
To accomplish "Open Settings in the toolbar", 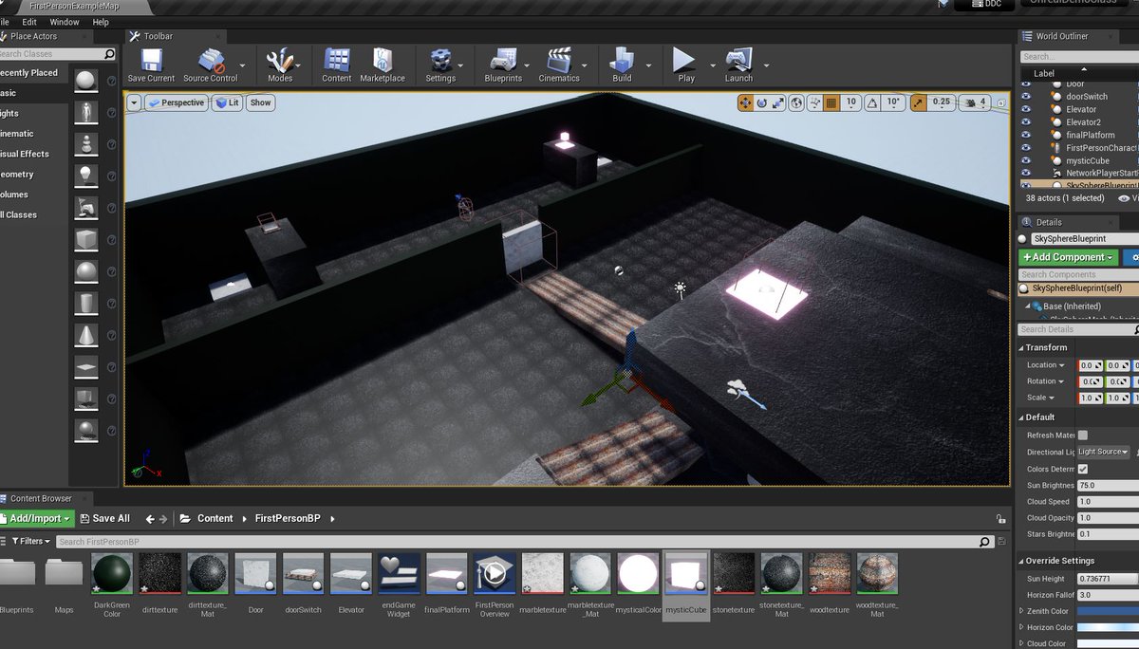I will 440,65.
